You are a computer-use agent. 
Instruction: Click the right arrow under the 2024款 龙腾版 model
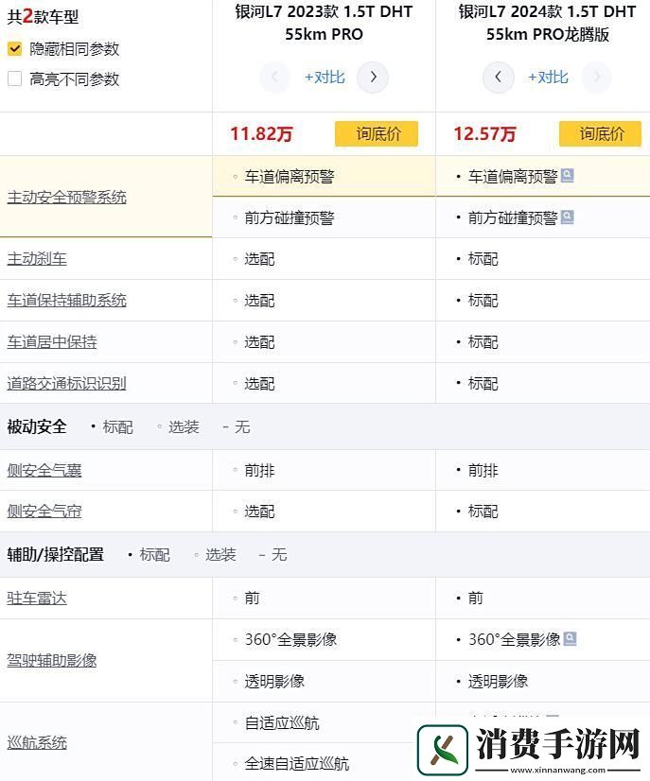coord(597,78)
